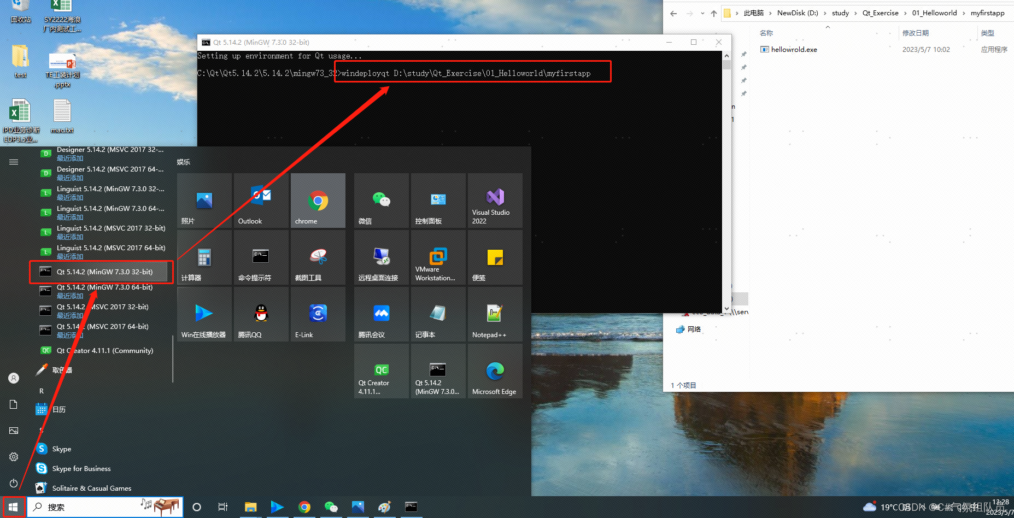This screenshot has width=1014, height=518.
Task: Open the Win在线播放器 tile
Action: (x=204, y=314)
